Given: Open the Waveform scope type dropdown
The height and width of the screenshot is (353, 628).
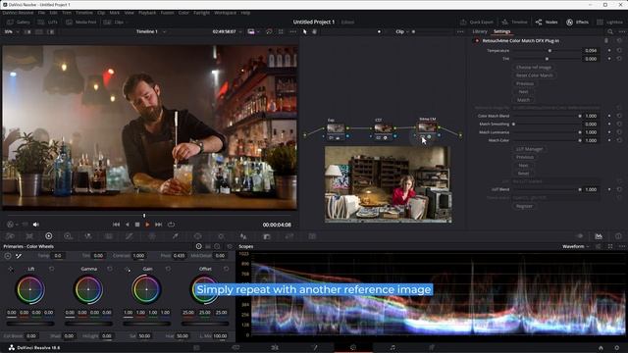Looking at the screenshot, I should tap(576, 246).
